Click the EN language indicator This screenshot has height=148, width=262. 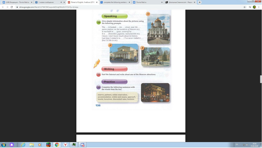point(237,145)
